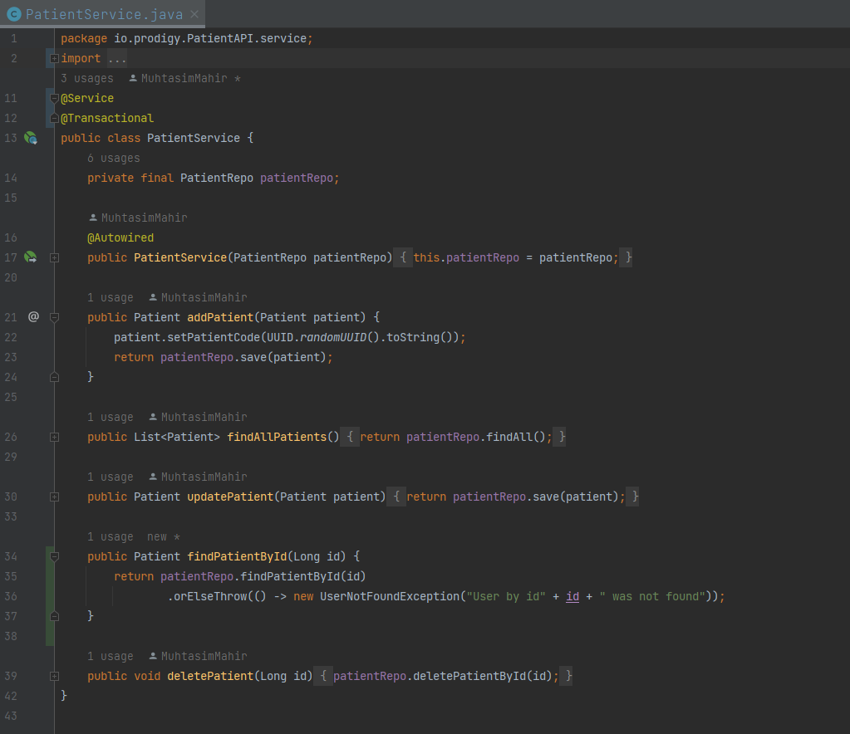Click the Spring bean gutter icon at line 13
Viewport: 850px width, 734px height.
click(x=31, y=138)
